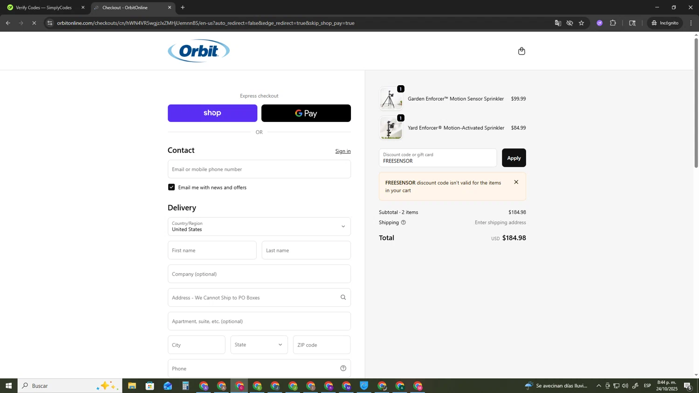Click the tab search side panel icon
699x393 pixels.
(x=632, y=23)
